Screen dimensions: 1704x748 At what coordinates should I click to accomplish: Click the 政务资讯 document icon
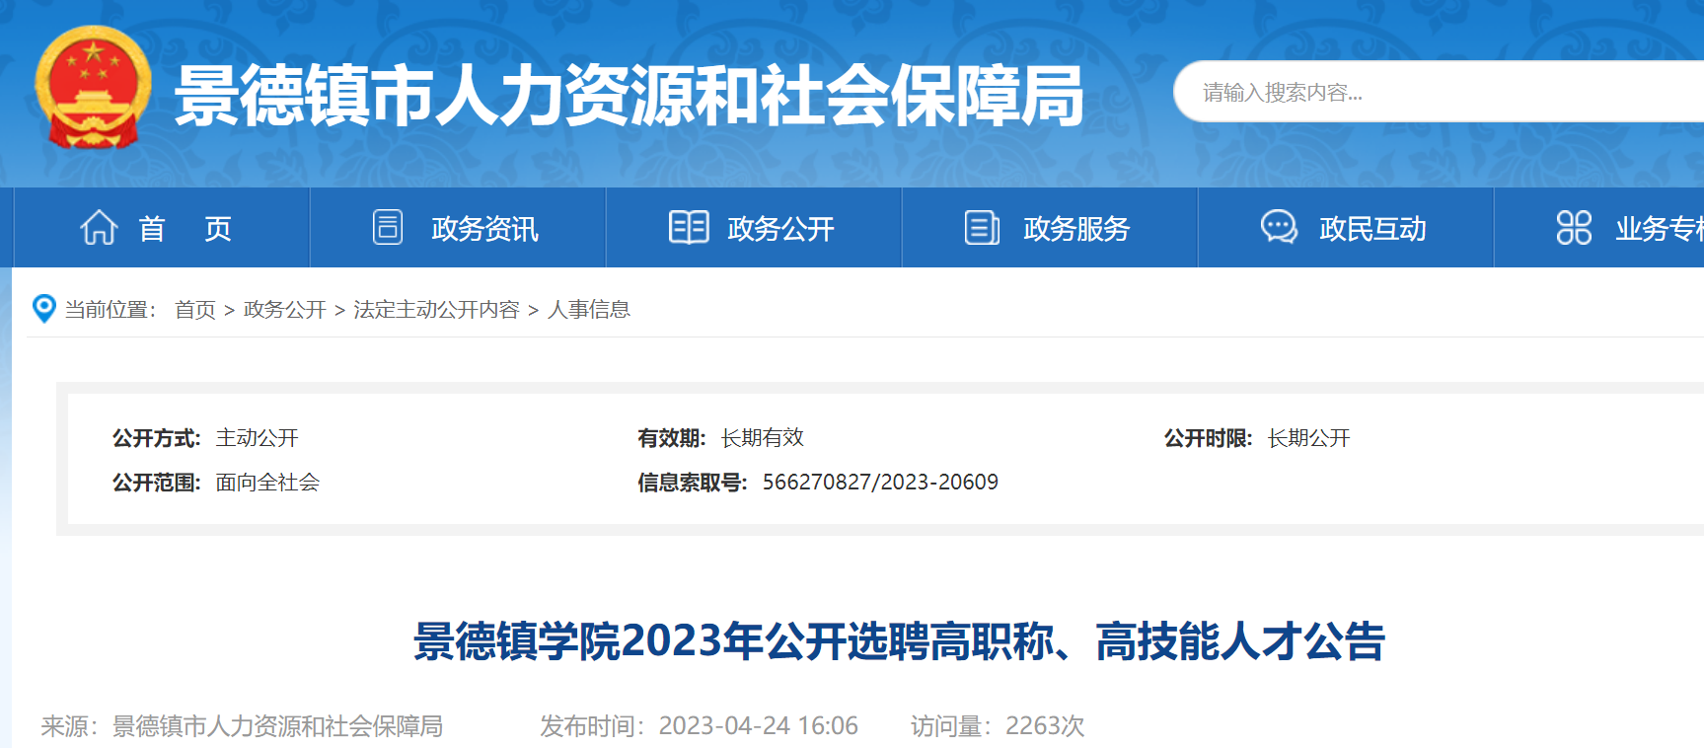[x=388, y=227]
